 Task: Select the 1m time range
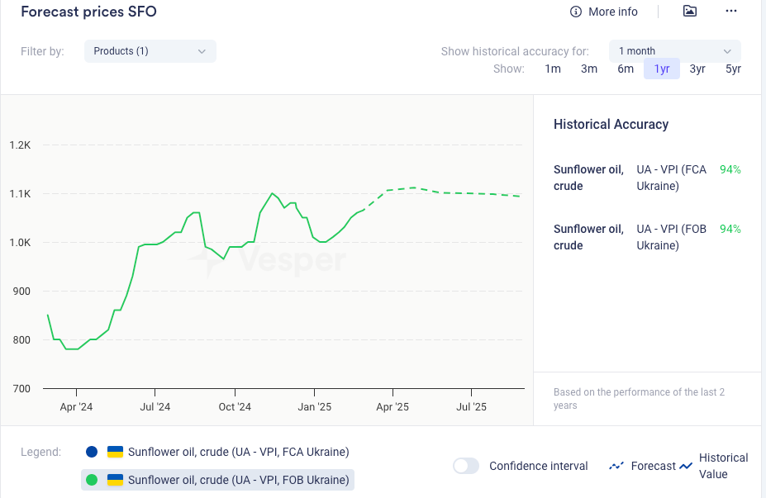coord(553,69)
